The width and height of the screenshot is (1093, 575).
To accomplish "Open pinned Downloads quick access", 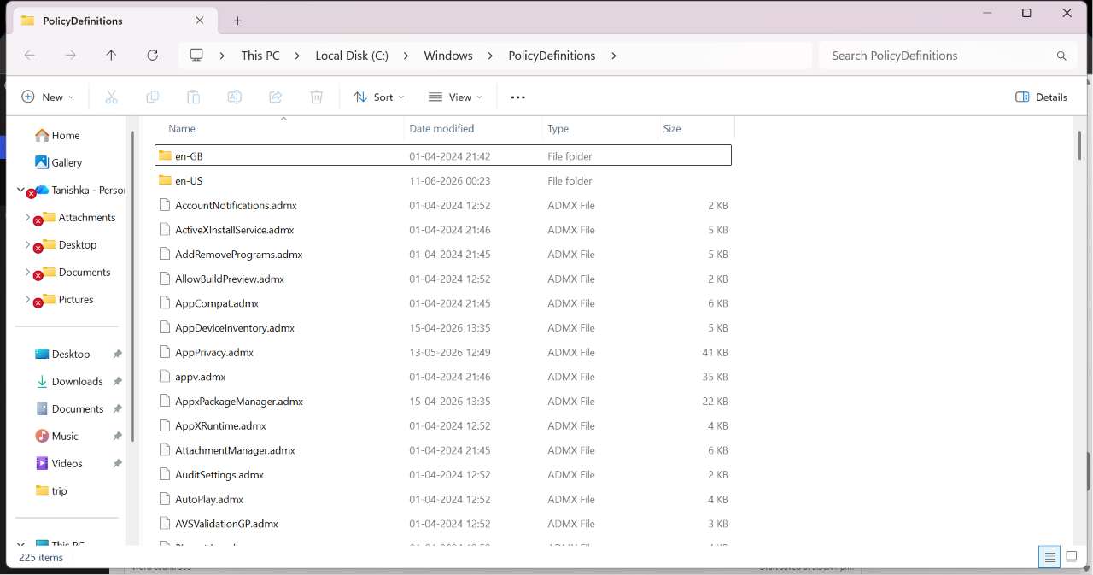I will pos(77,381).
